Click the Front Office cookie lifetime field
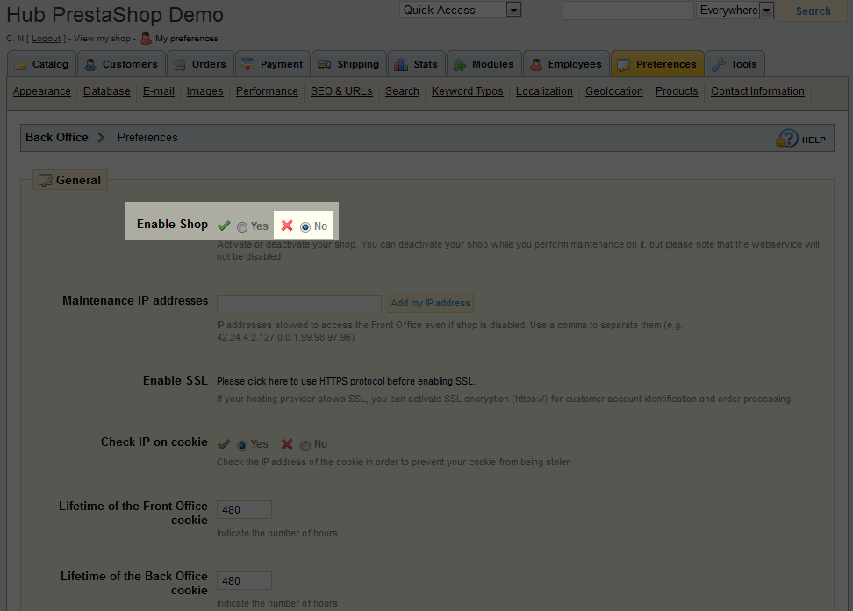Viewport: 853px width, 611px height. (x=244, y=509)
